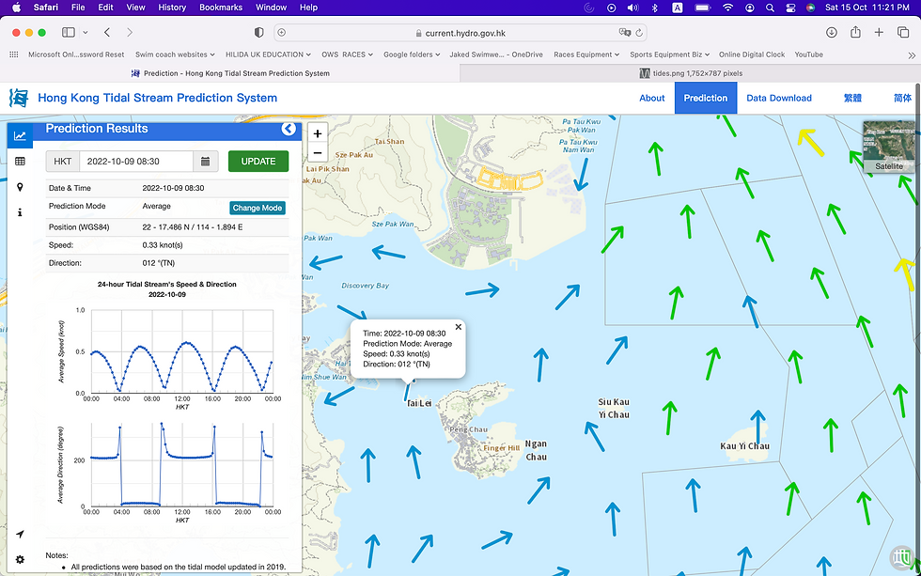Open the Jaked Swimwear OneDrive bookmark
This screenshot has width=921, height=576.
tap(496, 54)
